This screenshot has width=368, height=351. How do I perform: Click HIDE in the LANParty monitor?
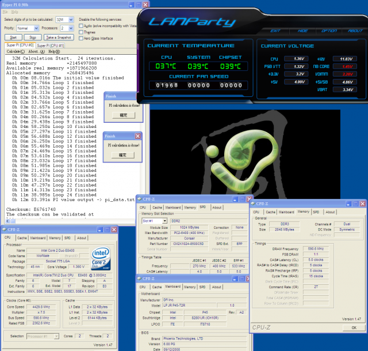pos(302,31)
